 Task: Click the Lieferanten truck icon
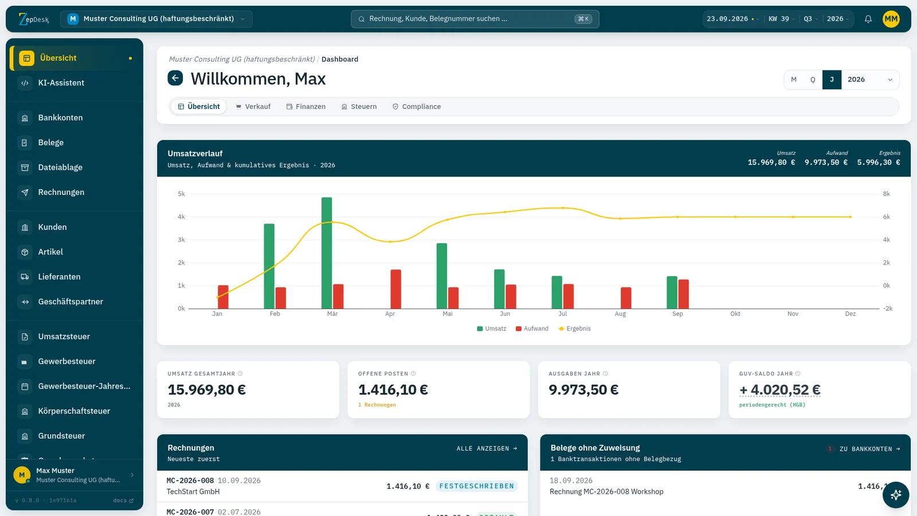pyautogui.click(x=25, y=277)
